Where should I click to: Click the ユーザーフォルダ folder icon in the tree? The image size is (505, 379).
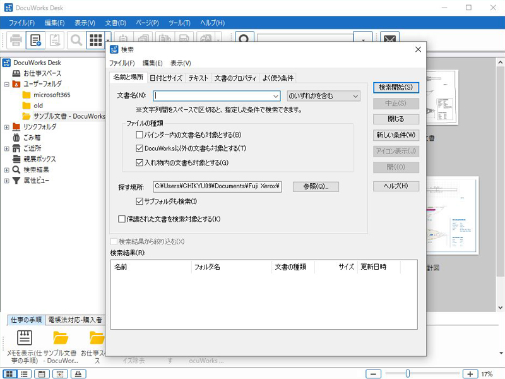pos(16,84)
